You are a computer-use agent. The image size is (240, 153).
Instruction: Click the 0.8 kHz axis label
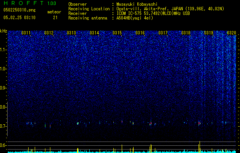tap(3, 107)
